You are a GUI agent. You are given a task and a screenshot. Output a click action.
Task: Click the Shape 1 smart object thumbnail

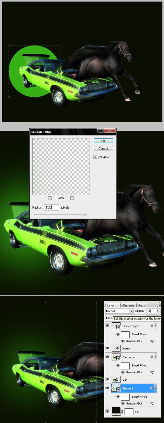(x=116, y=388)
